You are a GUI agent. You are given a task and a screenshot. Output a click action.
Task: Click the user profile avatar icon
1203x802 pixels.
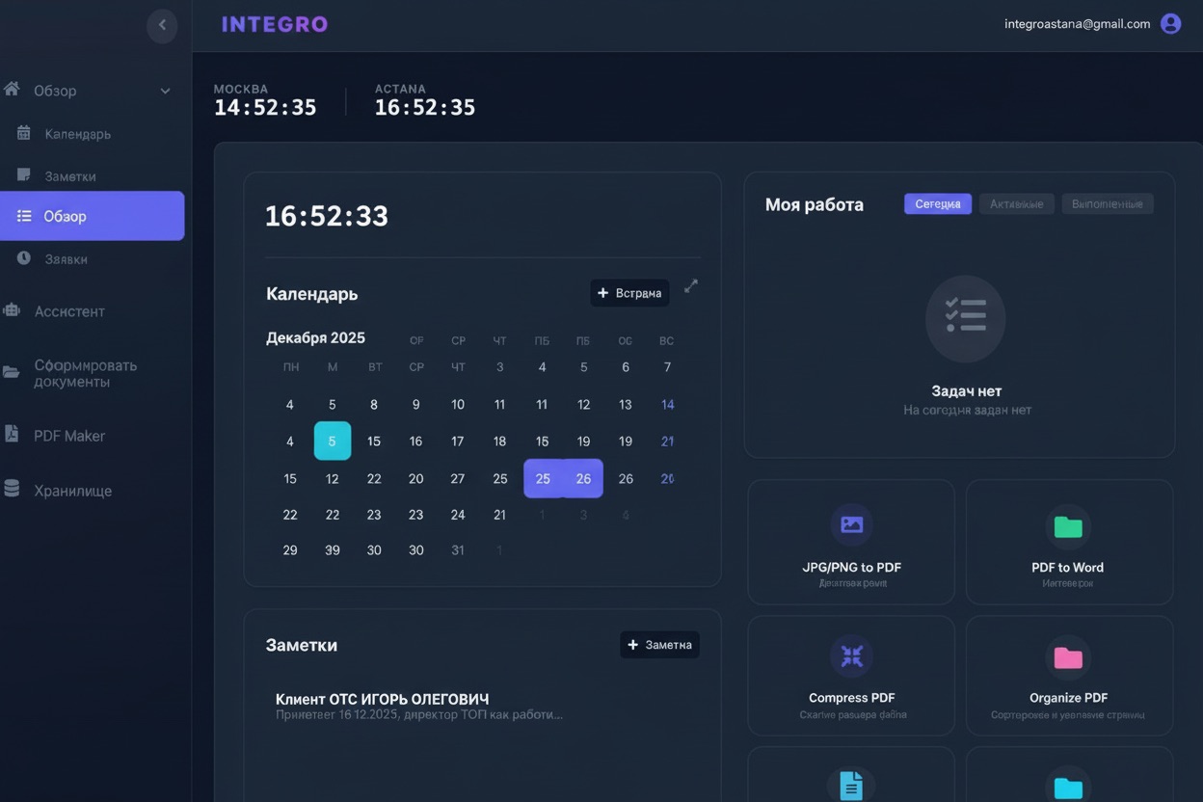pyautogui.click(x=1170, y=24)
